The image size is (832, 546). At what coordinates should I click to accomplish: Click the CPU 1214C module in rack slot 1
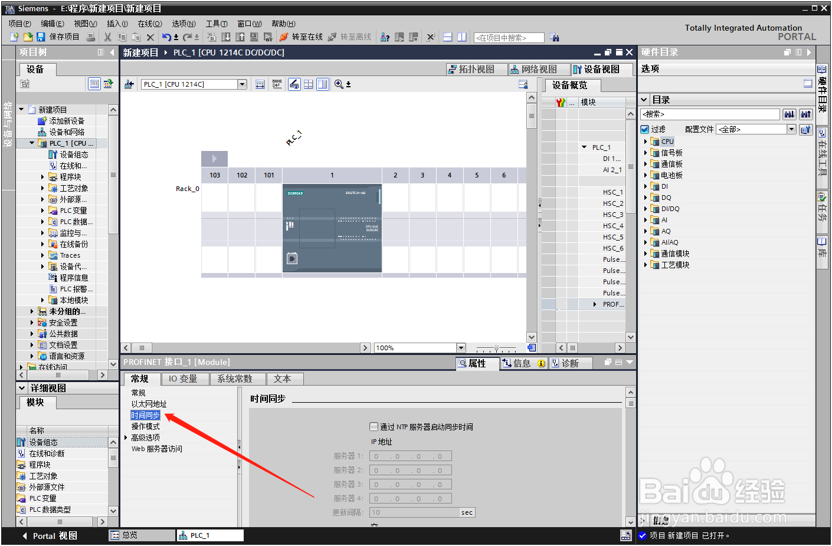(x=332, y=228)
